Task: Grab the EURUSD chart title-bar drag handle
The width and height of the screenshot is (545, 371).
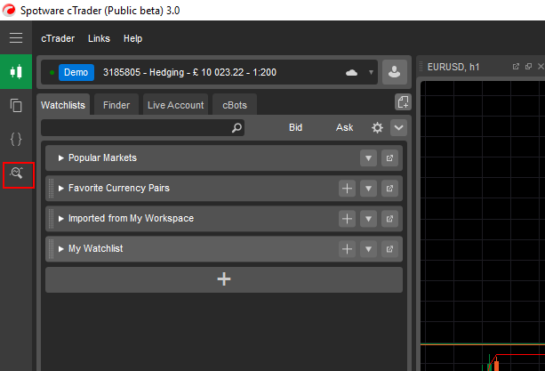Action: [421, 67]
